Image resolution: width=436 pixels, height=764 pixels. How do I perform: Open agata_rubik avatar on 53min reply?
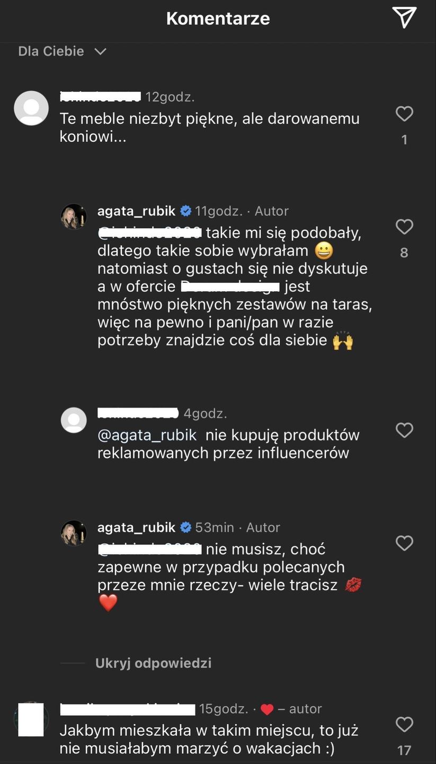click(x=74, y=533)
